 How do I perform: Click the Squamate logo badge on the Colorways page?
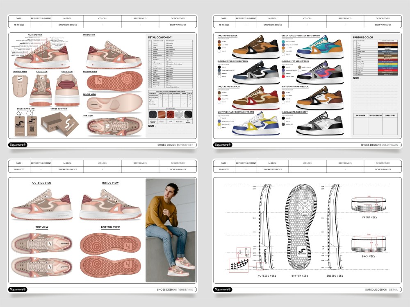(223, 144)
